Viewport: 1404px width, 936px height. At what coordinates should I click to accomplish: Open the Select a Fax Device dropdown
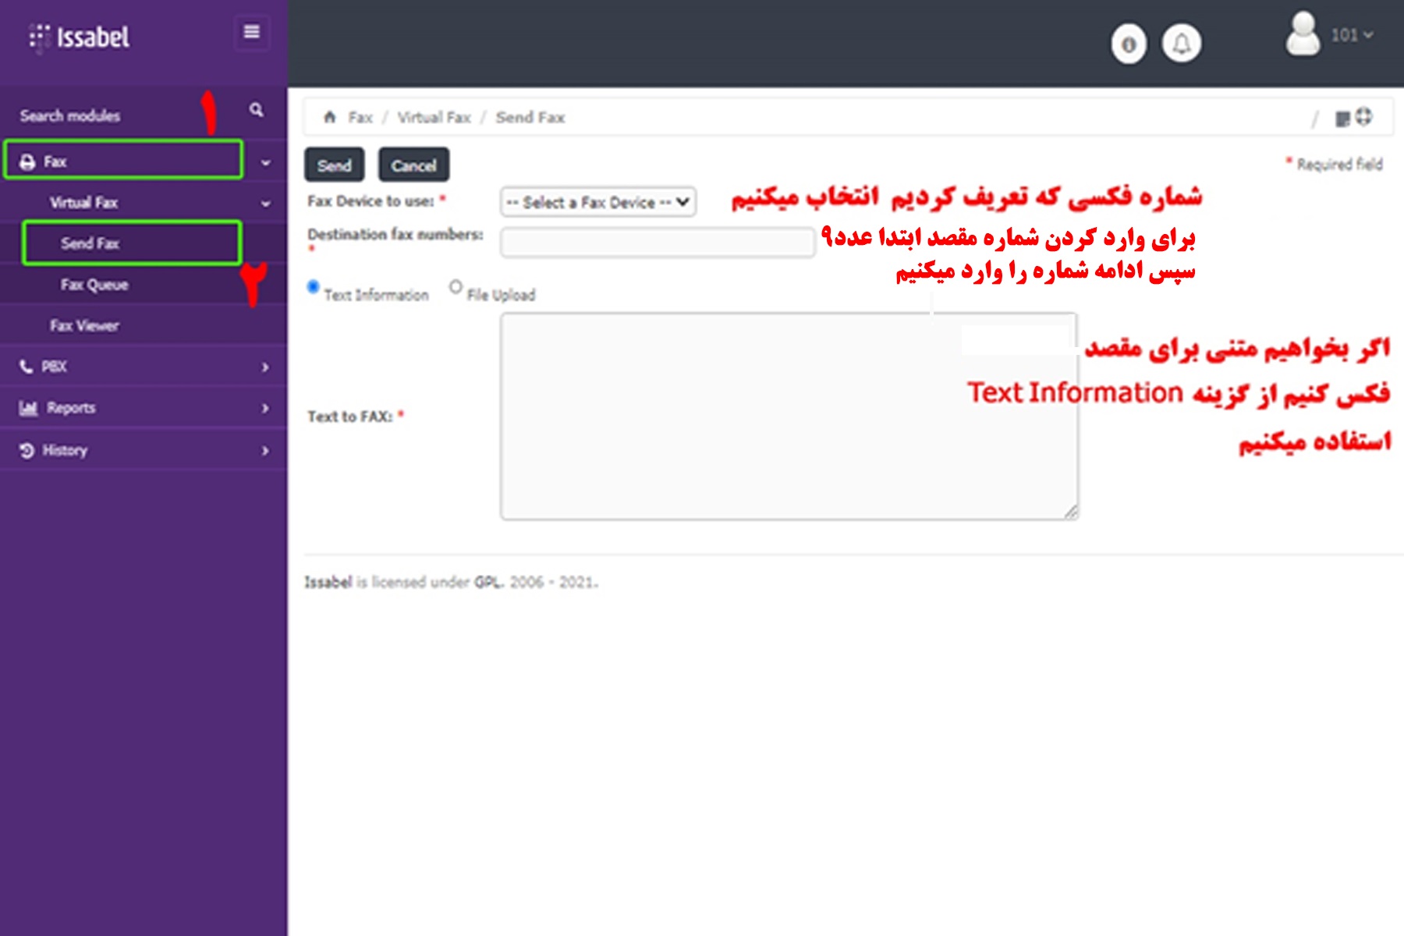pyautogui.click(x=598, y=202)
